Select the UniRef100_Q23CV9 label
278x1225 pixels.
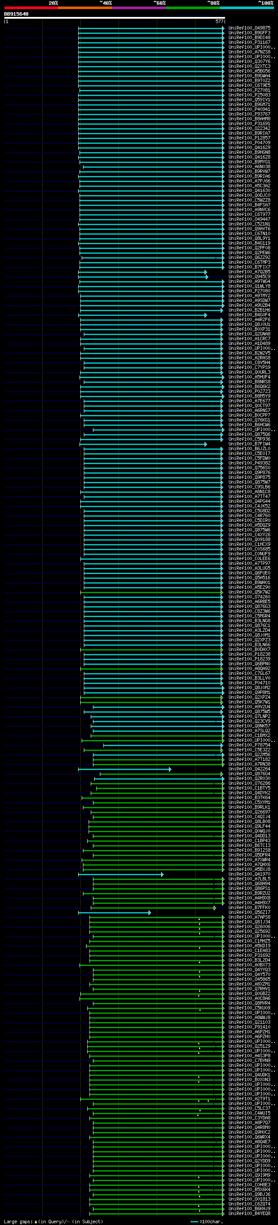(x=249, y=722)
